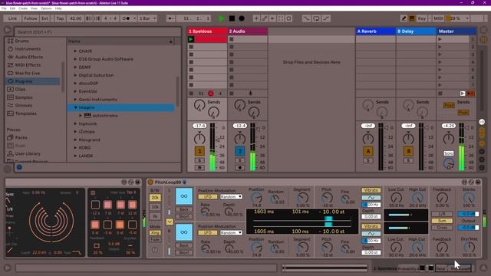
Task: Enable Ext external sync
Action: [45, 18]
